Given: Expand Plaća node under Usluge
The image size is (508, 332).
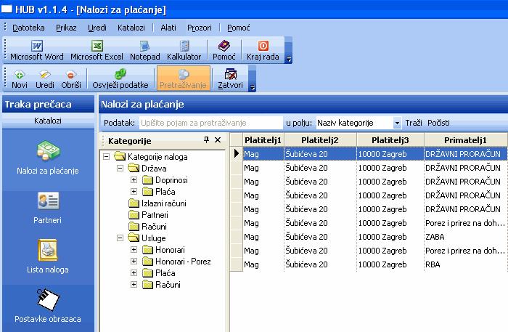Looking at the screenshot, I should click(134, 273).
